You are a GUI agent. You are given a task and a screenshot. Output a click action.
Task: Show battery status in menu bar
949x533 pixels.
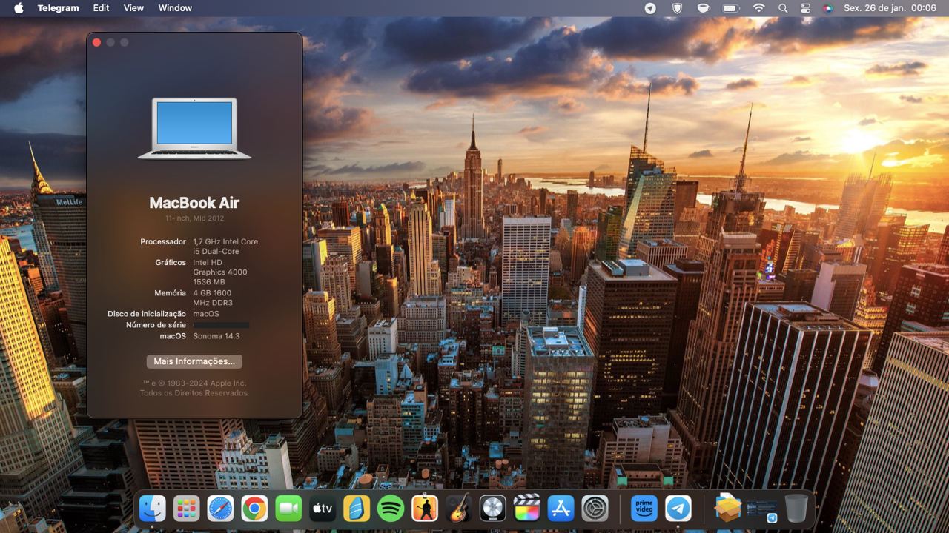(x=731, y=8)
